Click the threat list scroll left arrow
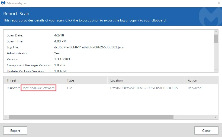The image size is (222, 137). [6, 117]
